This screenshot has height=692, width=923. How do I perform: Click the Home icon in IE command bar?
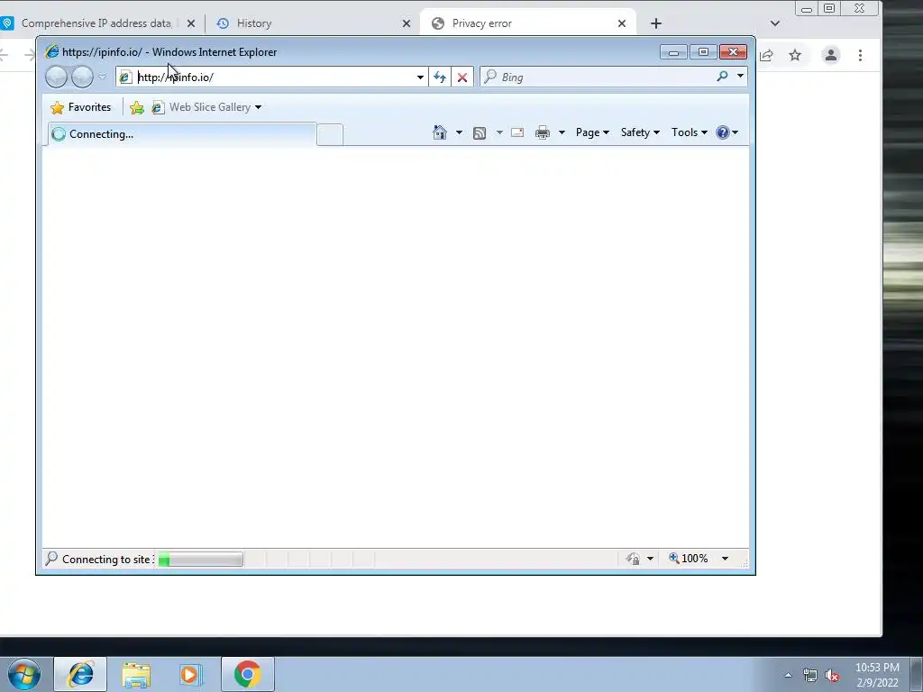click(x=440, y=132)
